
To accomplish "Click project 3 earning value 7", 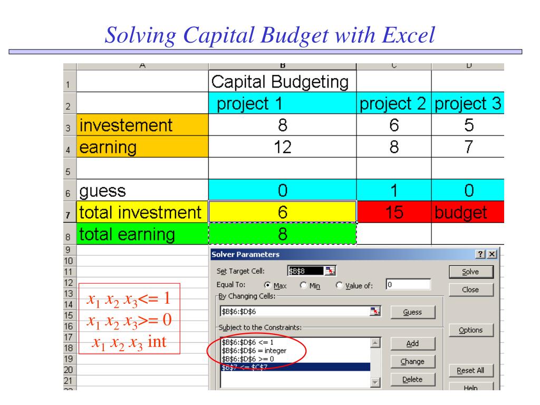I will click(x=468, y=147).
